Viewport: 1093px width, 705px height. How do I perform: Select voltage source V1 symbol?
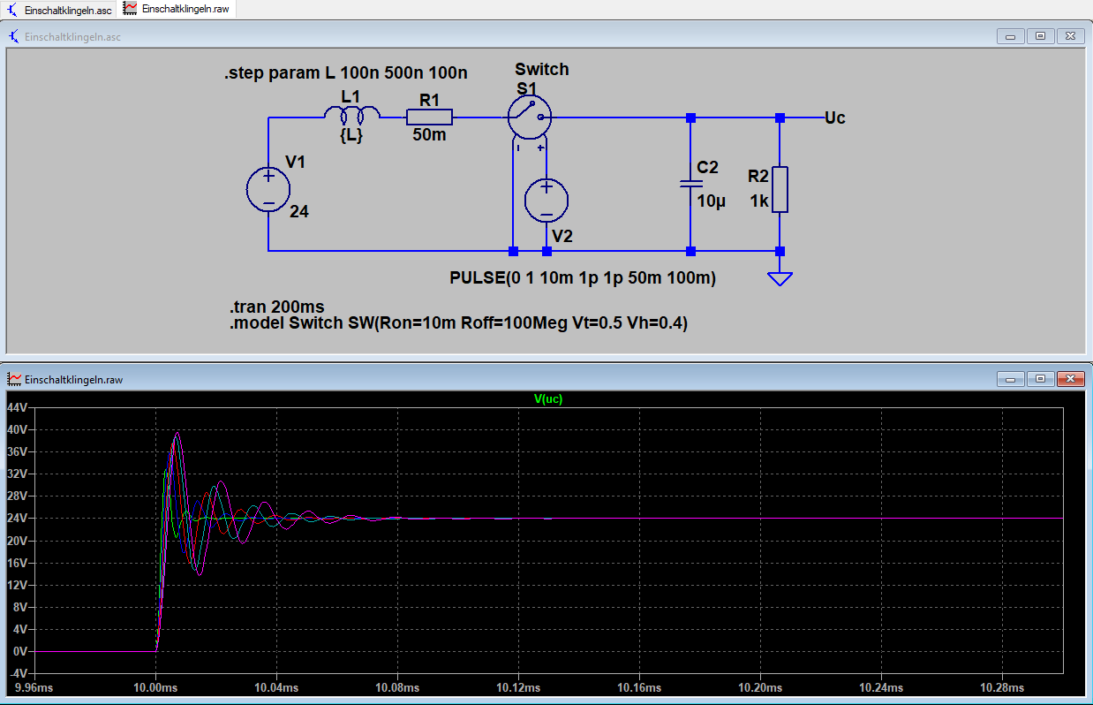pos(268,190)
